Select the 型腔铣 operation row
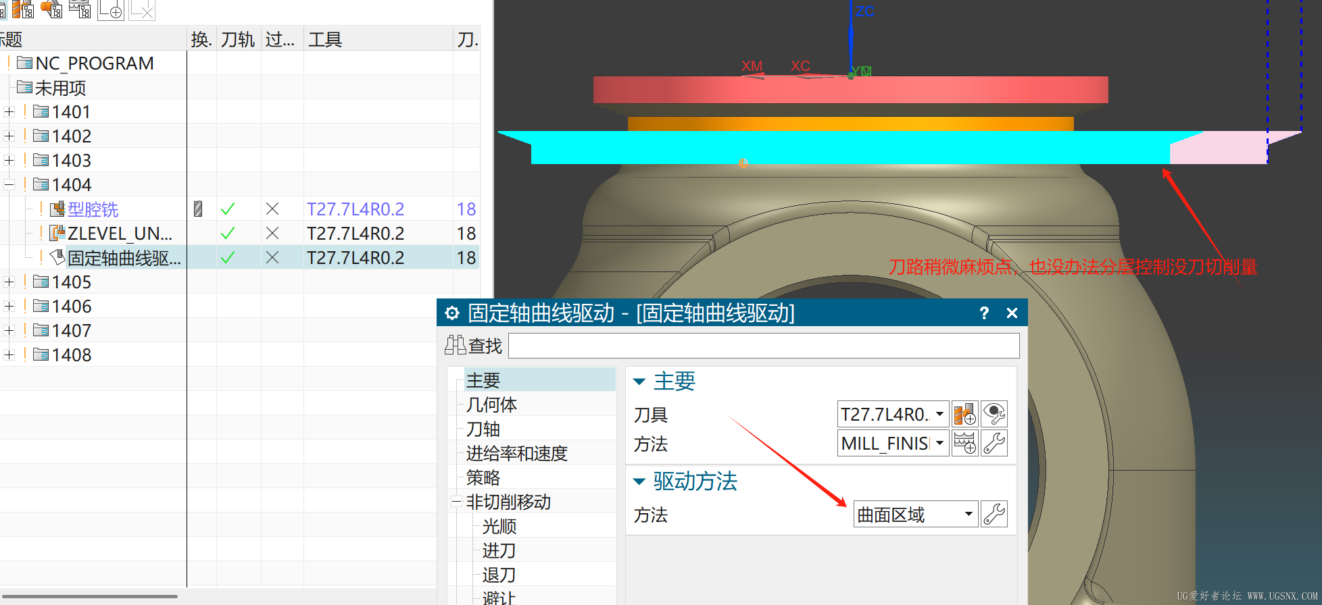The image size is (1322, 605). click(240, 209)
